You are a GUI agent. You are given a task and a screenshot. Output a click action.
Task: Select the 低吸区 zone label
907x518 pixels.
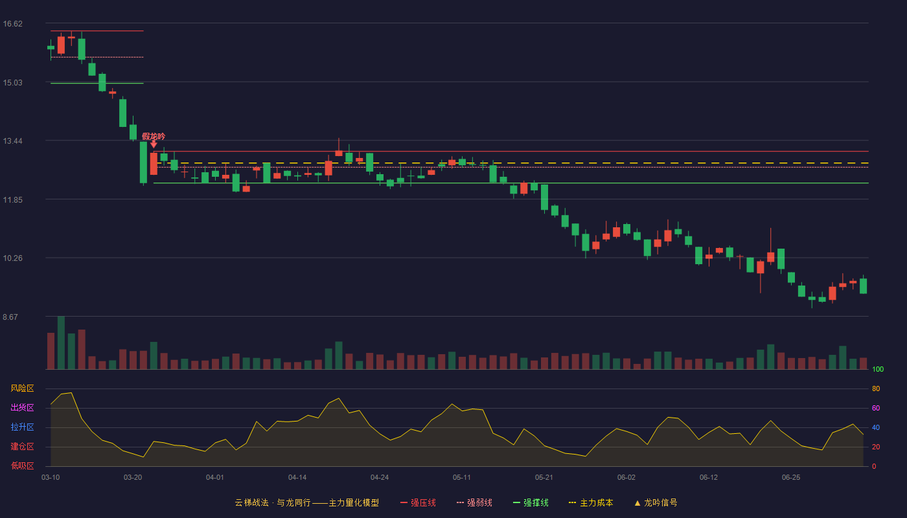pyautogui.click(x=22, y=466)
